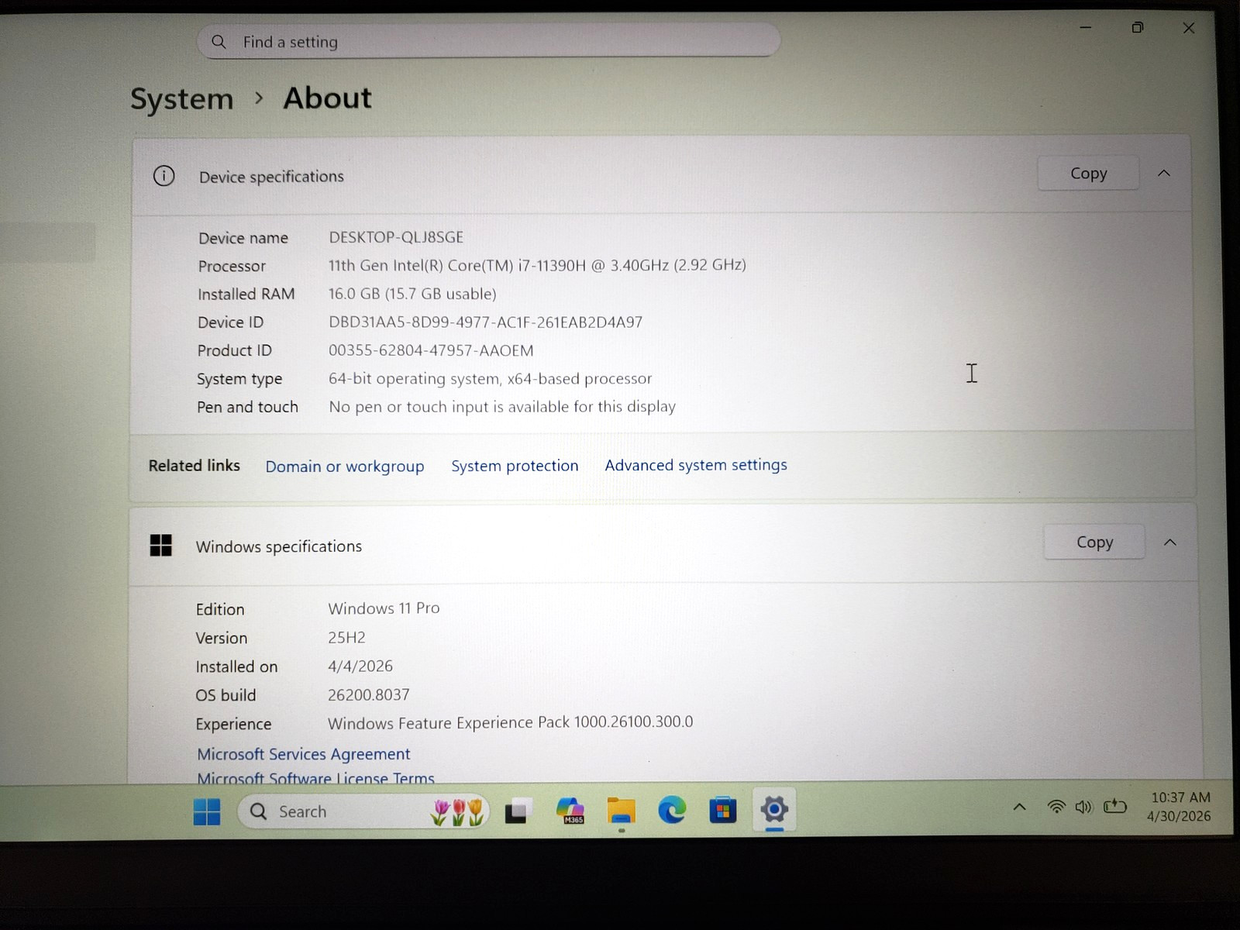Close the Settings window
This screenshot has height=930, width=1240.
1189,28
